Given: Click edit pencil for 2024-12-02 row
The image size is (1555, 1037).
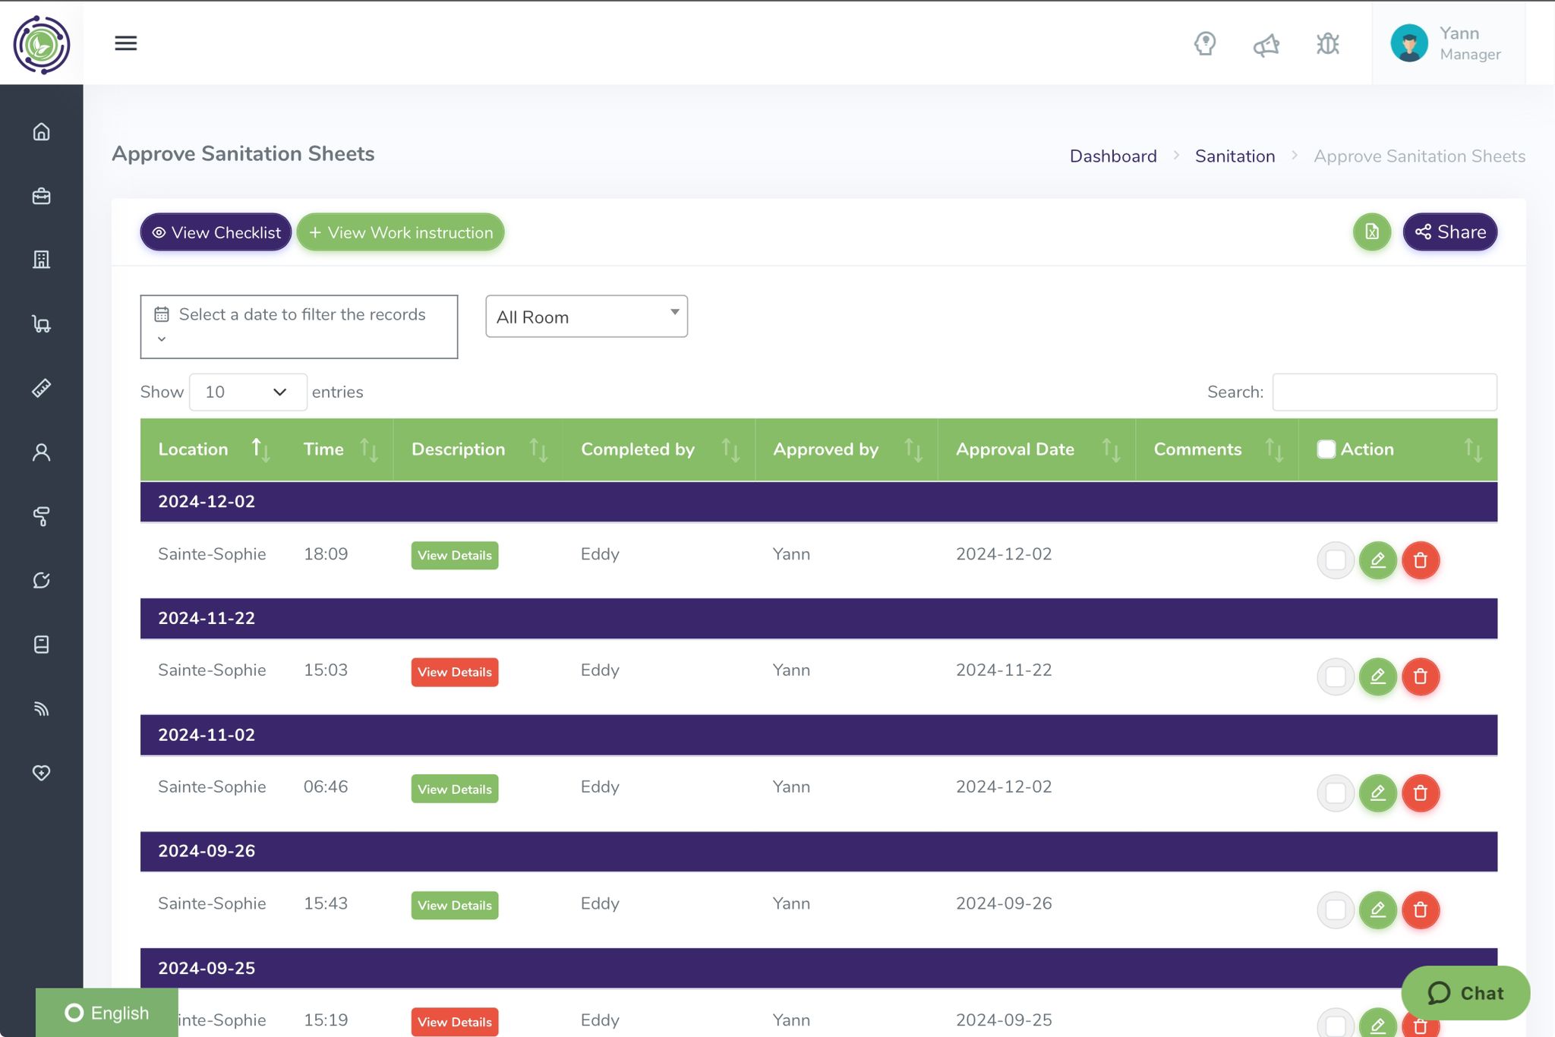Looking at the screenshot, I should coord(1377,560).
